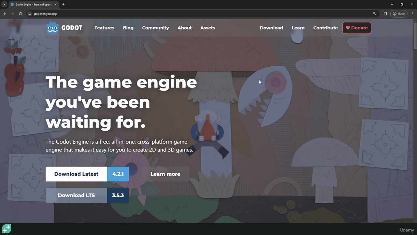This screenshot has height=235, width=417.
Task: Click the site information icon in address bar
Action: [30, 14]
